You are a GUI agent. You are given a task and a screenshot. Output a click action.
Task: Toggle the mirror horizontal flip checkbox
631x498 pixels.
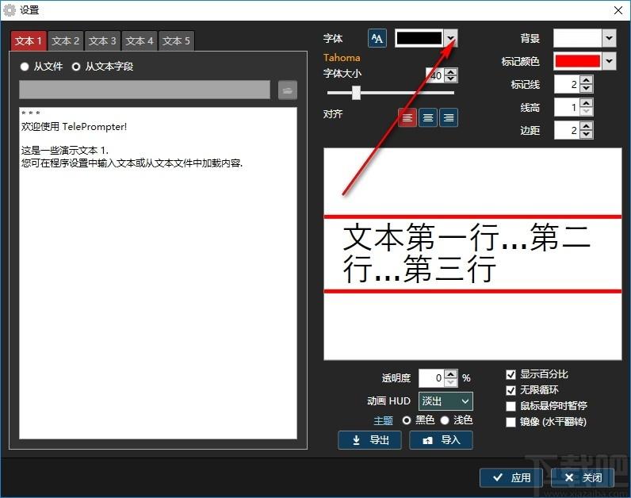511,422
